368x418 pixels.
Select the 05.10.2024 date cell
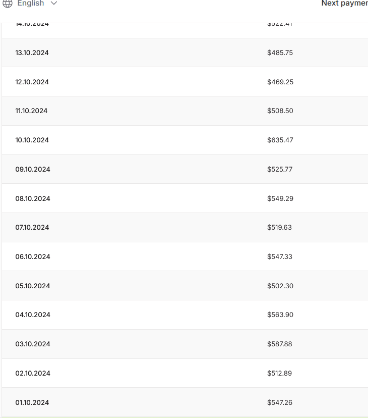click(x=33, y=286)
